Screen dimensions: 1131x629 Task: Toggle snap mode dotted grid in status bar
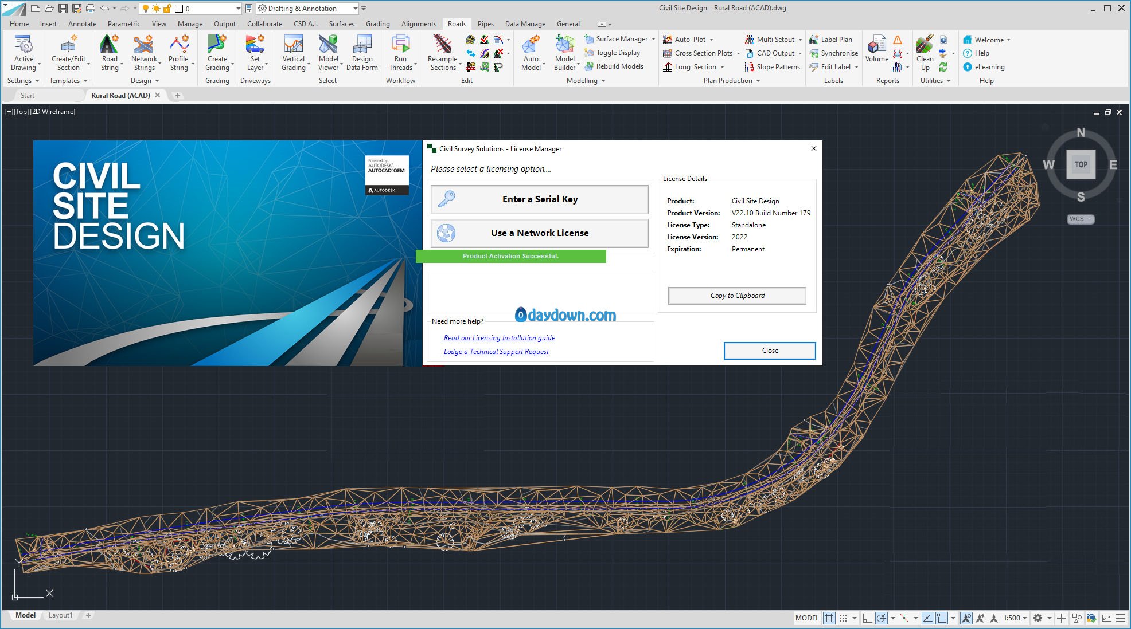pos(843,618)
